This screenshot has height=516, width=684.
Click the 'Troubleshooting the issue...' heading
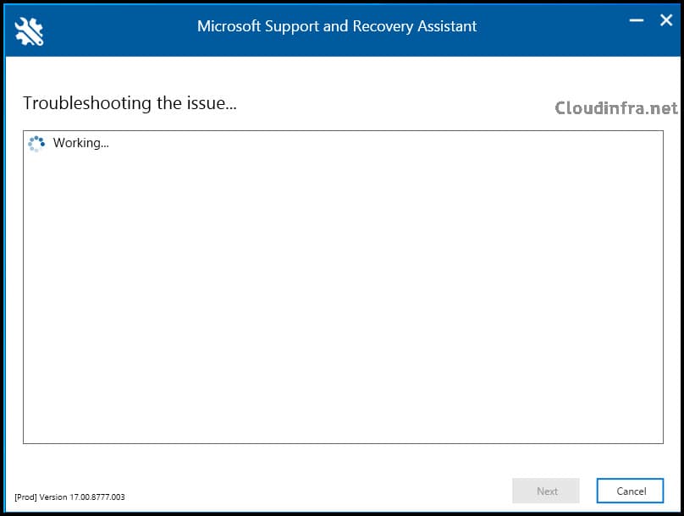point(130,103)
